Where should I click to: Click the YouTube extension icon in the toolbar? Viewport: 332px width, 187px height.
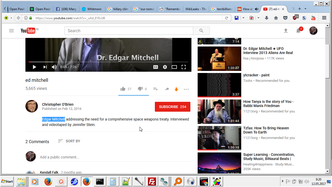pos(313,18)
